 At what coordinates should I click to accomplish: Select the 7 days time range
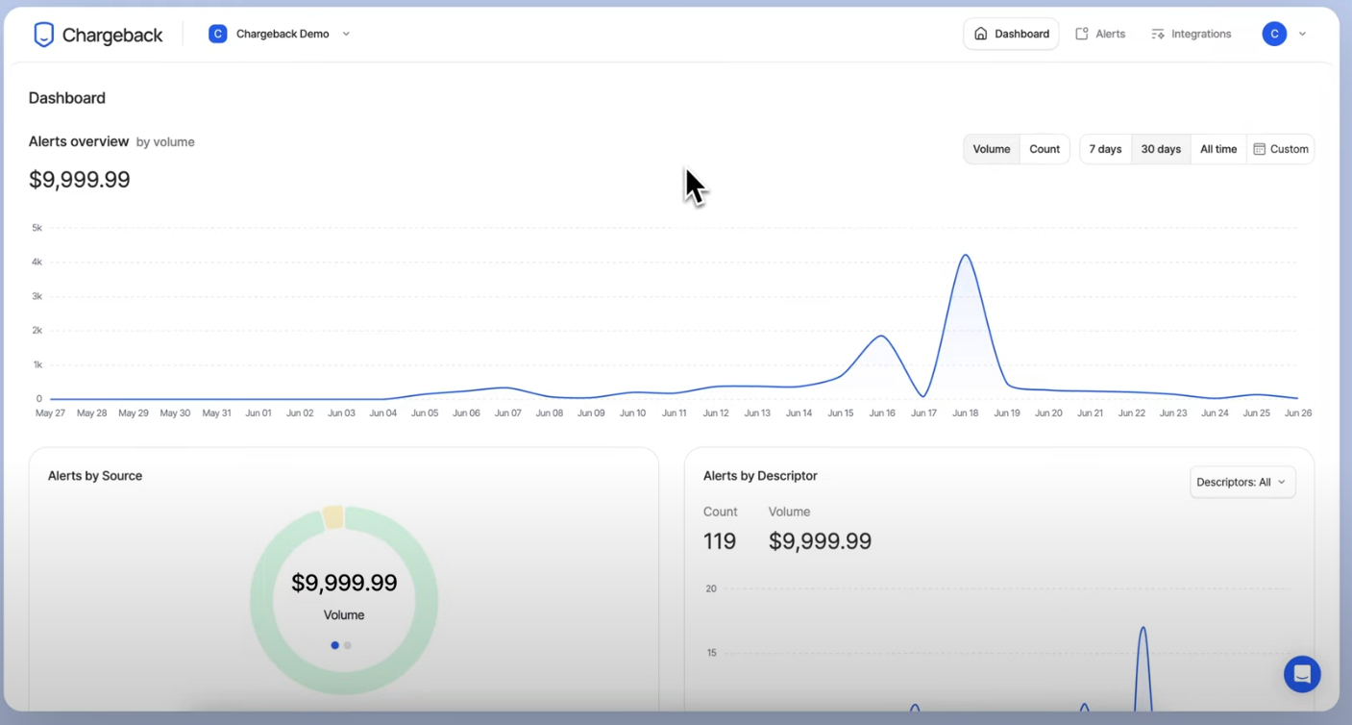point(1104,149)
